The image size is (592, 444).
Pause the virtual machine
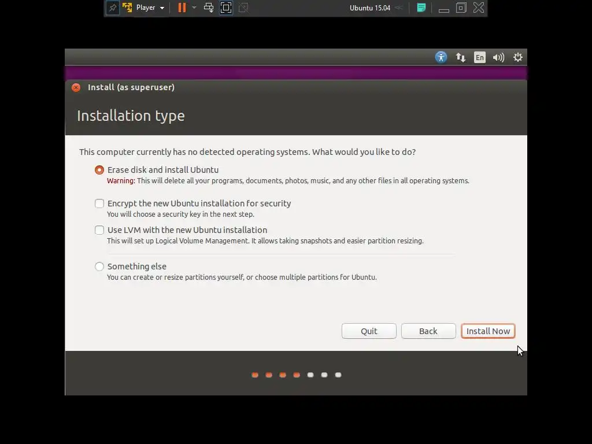182,8
